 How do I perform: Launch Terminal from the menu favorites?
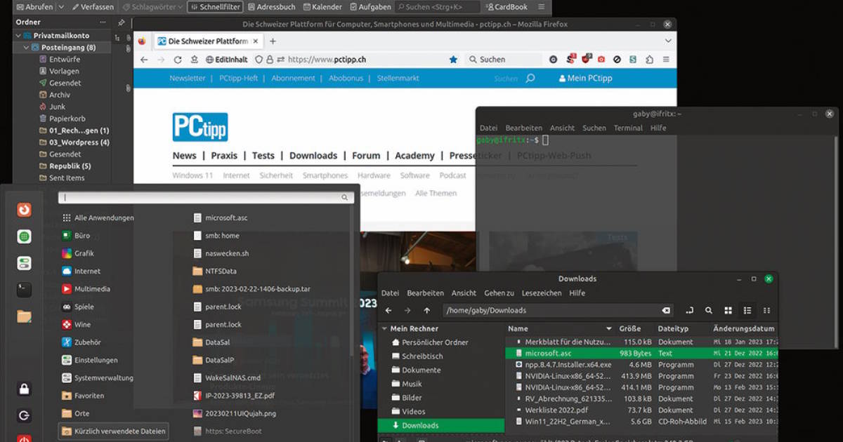[x=24, y=289]
